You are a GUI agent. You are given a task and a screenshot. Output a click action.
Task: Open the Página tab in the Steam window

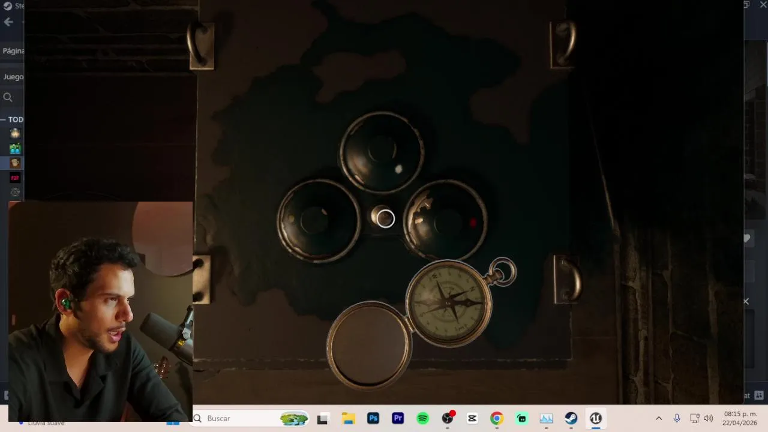tap(13, 51)
